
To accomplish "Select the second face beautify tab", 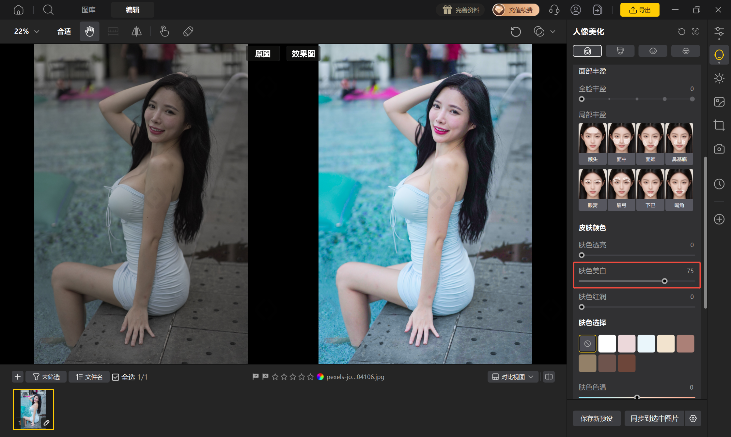I will 620,51.
